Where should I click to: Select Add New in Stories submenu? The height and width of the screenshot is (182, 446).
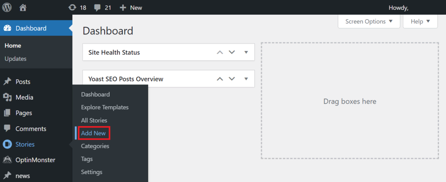coord(94,133)
